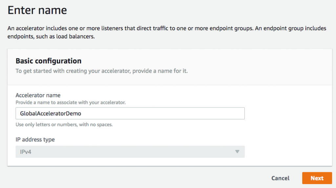336x188 pixels.
Task: Click the Enter name page heading
Action: point(37,10)
